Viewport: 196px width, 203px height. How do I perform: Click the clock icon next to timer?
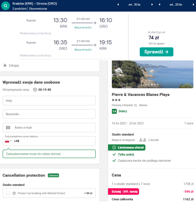pyautogui.click(x=35, y=89)
